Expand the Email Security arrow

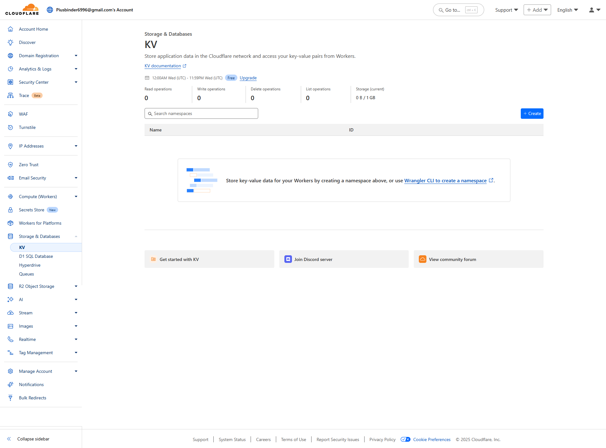coord(76,178)
